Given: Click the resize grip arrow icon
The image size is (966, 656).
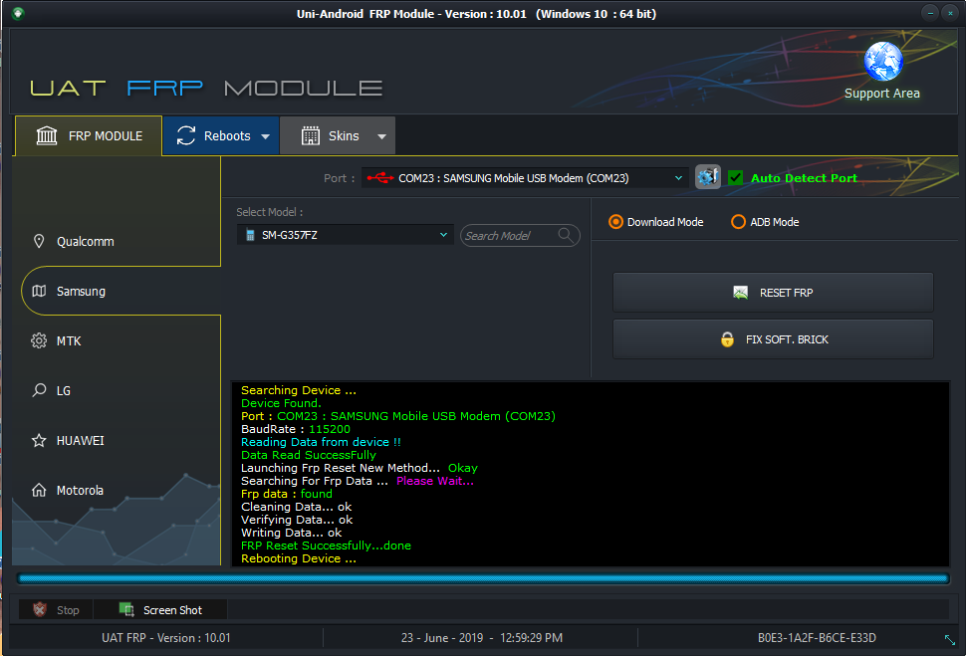Looking at the screenshot, I should click(950, 639).
